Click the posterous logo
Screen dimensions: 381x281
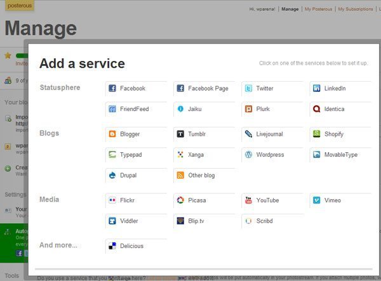[20, 5]
